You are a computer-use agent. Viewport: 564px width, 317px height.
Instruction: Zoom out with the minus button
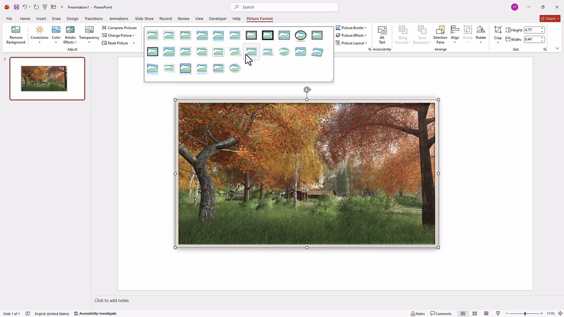(x=507, y=313)
